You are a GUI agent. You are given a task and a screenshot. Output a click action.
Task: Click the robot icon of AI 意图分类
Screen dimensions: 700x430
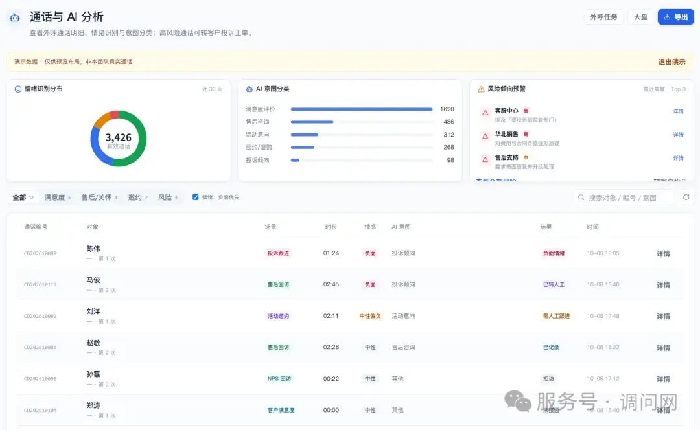250,89
